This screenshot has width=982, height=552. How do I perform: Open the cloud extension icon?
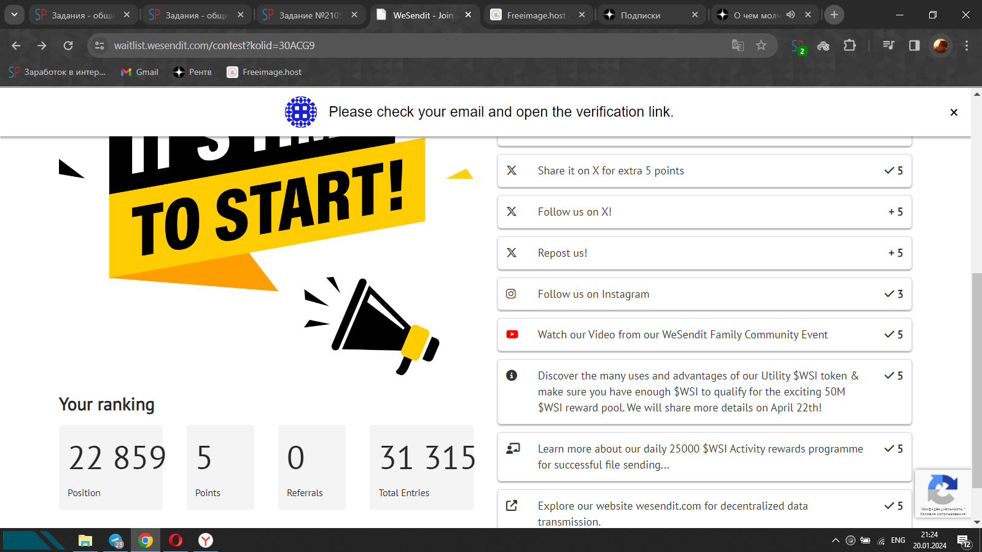point(824,45)
